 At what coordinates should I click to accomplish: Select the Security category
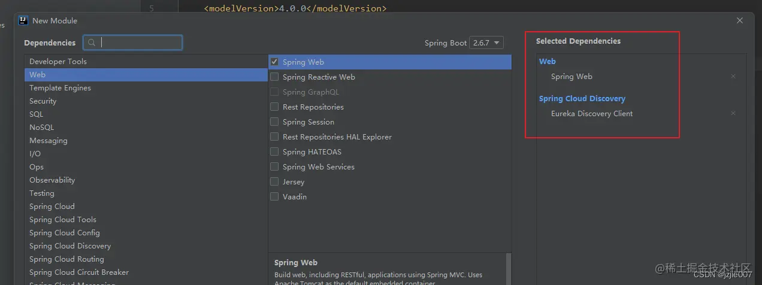(146, 101)
